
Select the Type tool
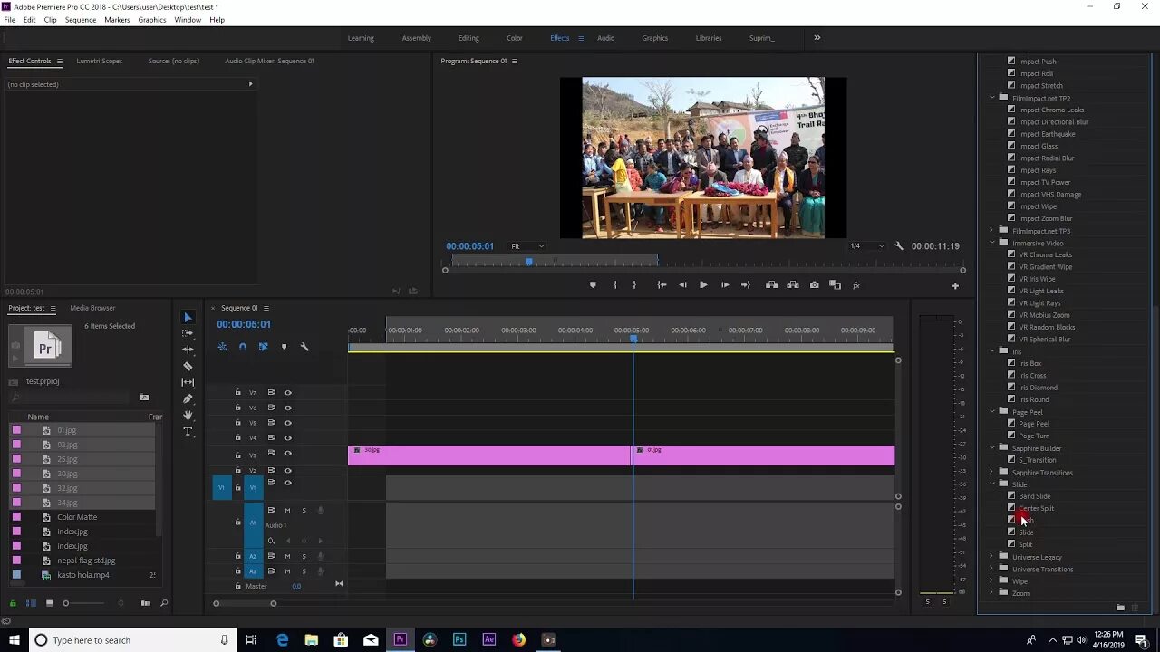[x=188, y=431]
